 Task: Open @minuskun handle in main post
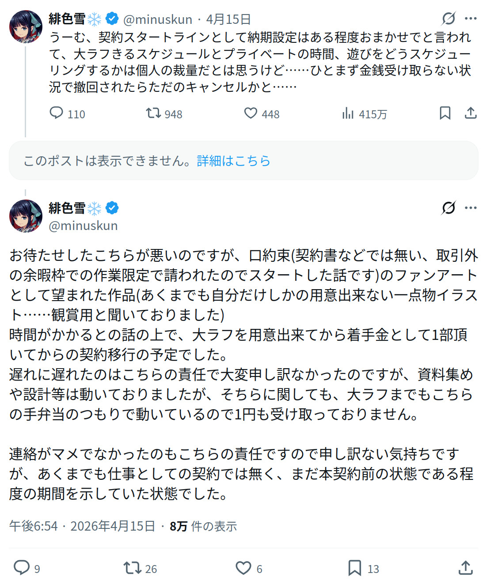(83, 226)
